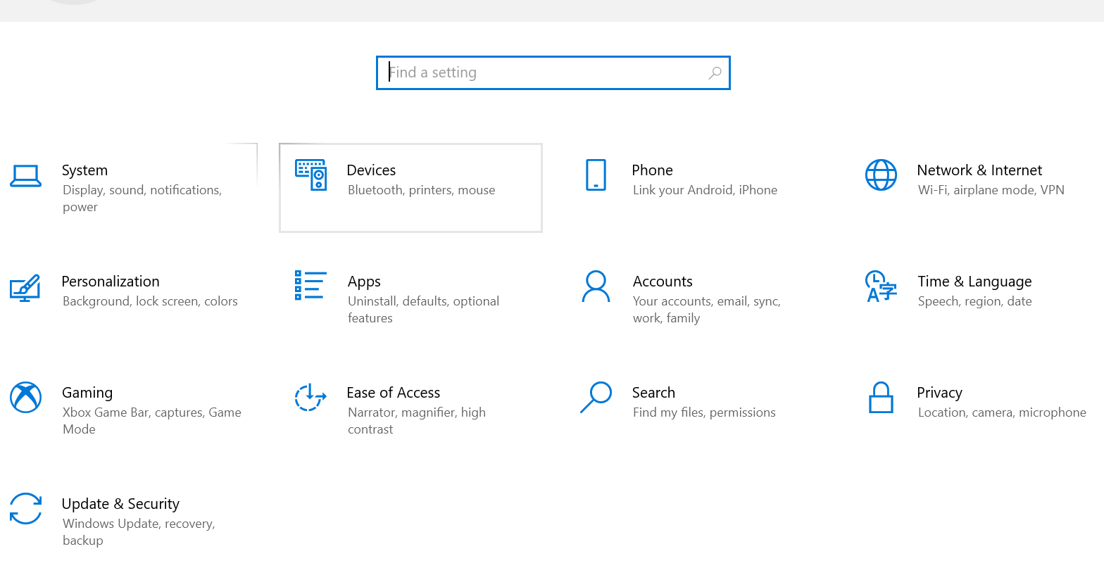
Task: Click the Update & Security refresh icon
Action: click(x=25, y=508)
